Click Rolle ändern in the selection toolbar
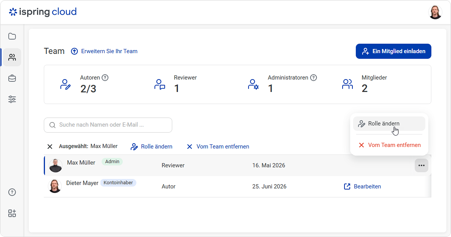 (151, 147)
